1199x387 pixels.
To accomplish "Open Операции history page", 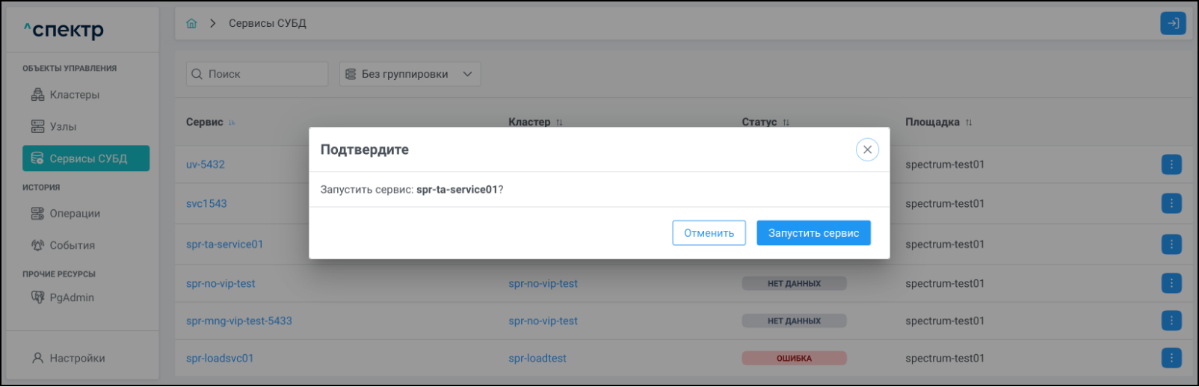I will pos(74,213).
